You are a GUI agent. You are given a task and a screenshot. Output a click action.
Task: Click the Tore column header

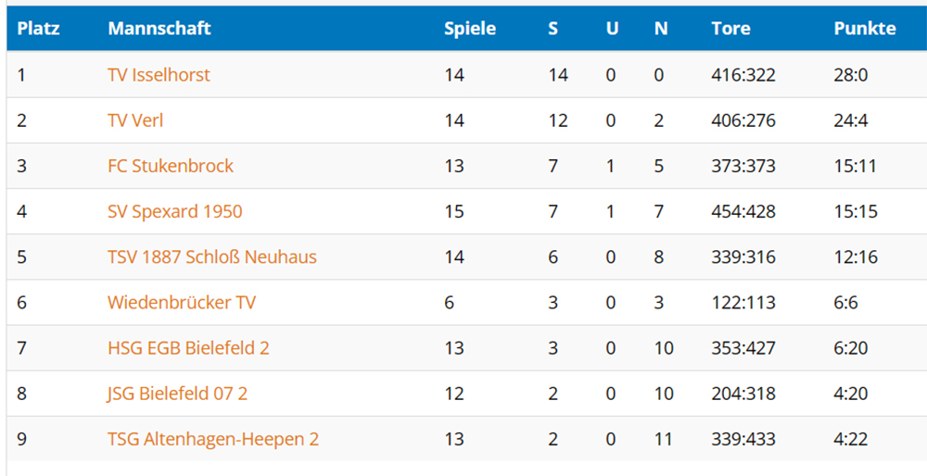[730, 29]
